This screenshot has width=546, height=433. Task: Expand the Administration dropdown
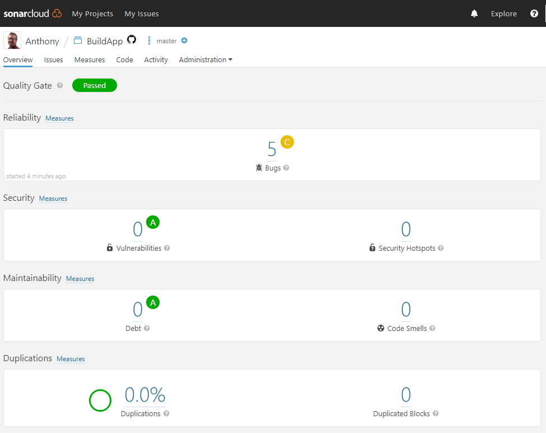point(206,59)
